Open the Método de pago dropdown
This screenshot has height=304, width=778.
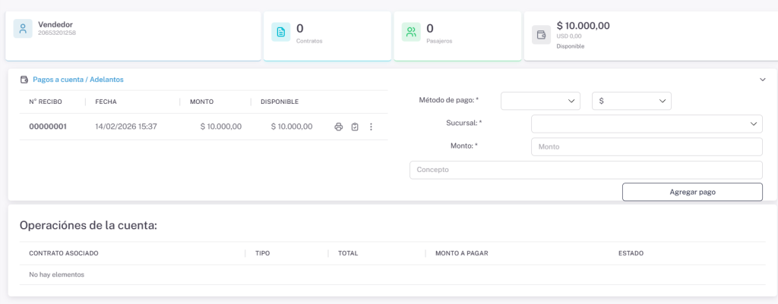point(540,101)
